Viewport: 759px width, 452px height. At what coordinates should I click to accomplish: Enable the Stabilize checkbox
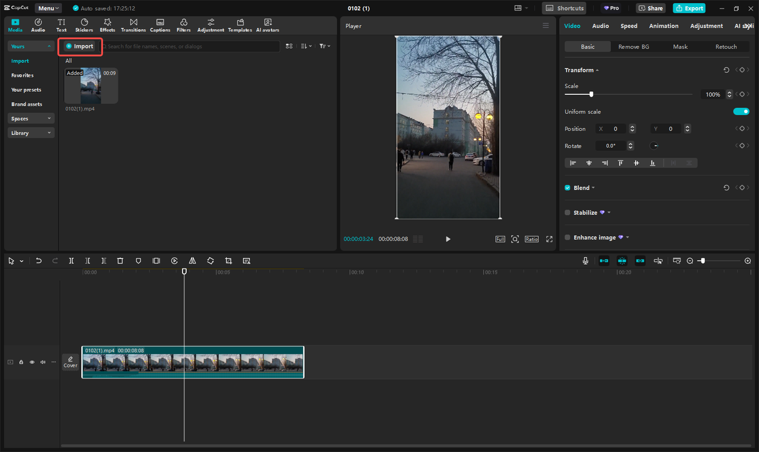pos(567,212)
